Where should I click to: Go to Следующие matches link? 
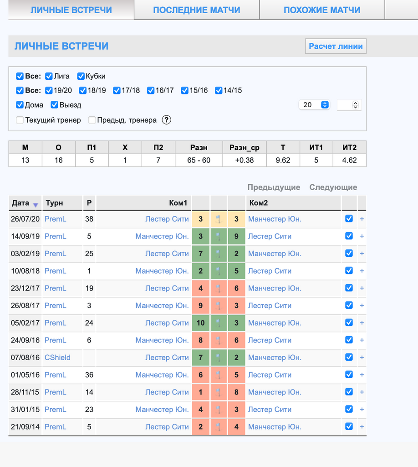pos(333,187)
